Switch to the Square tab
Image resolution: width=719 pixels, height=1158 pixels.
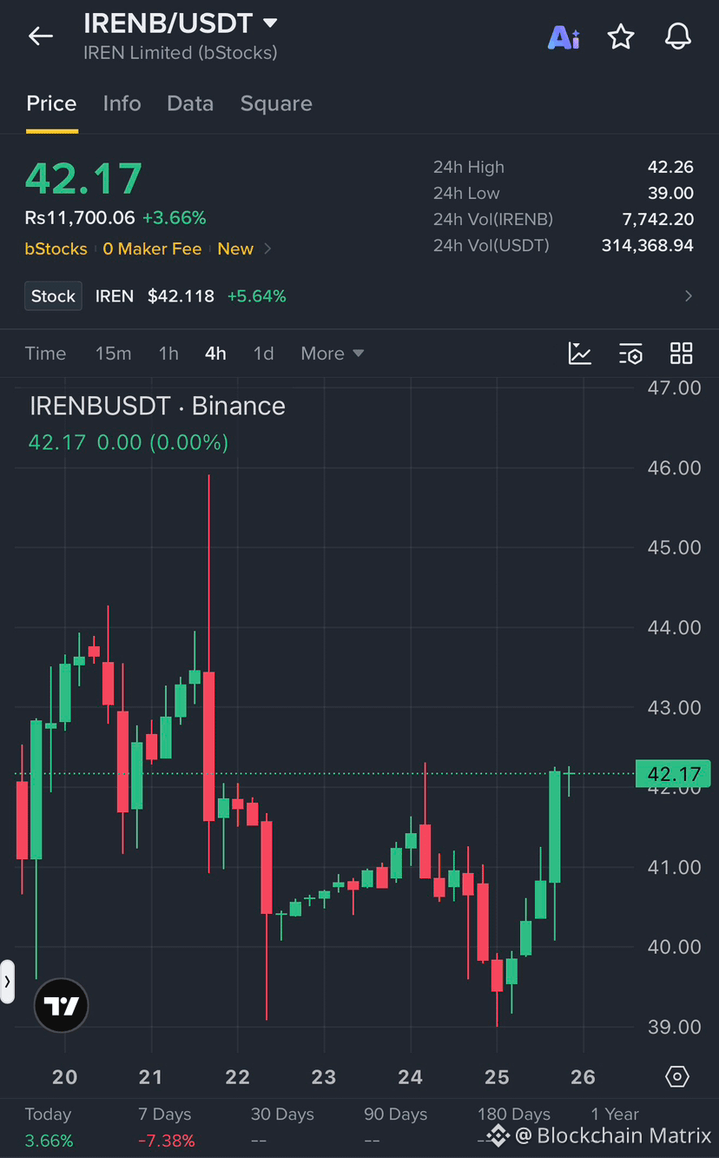[x=276, y=103]
